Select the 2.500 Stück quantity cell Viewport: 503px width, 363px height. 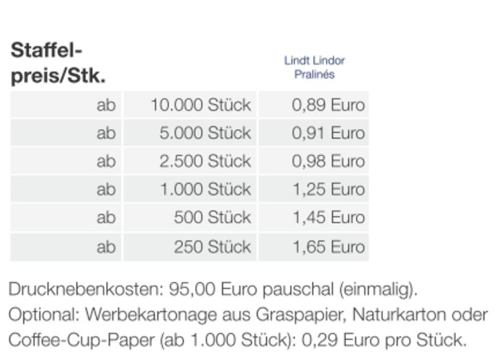pyautogui.click(x=205, y=161)
